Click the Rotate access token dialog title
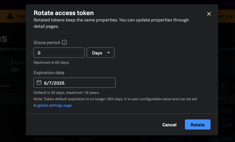235x142 pixels. [x=63, y=13]
